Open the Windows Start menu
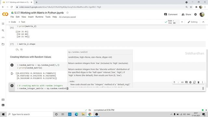Viewport: 208px width, 117px height. [x=3, y=114]
